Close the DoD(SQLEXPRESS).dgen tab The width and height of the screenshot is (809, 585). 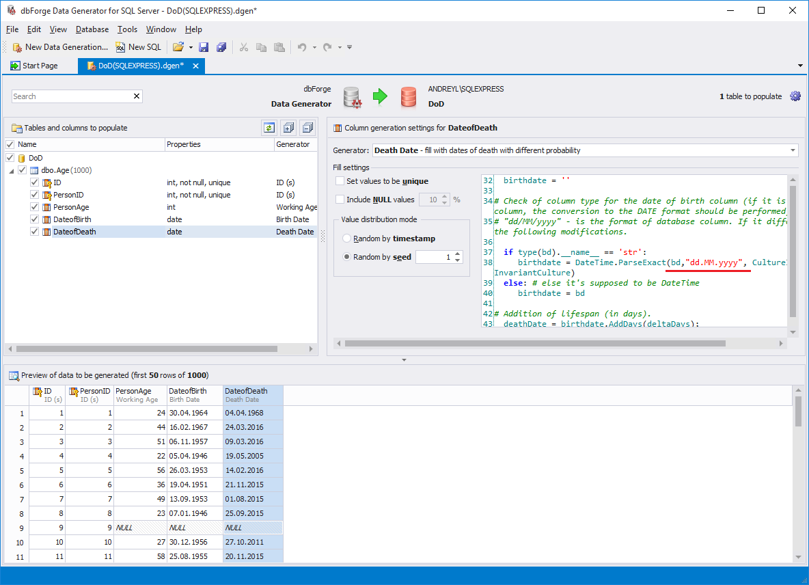tap(195, 66)
